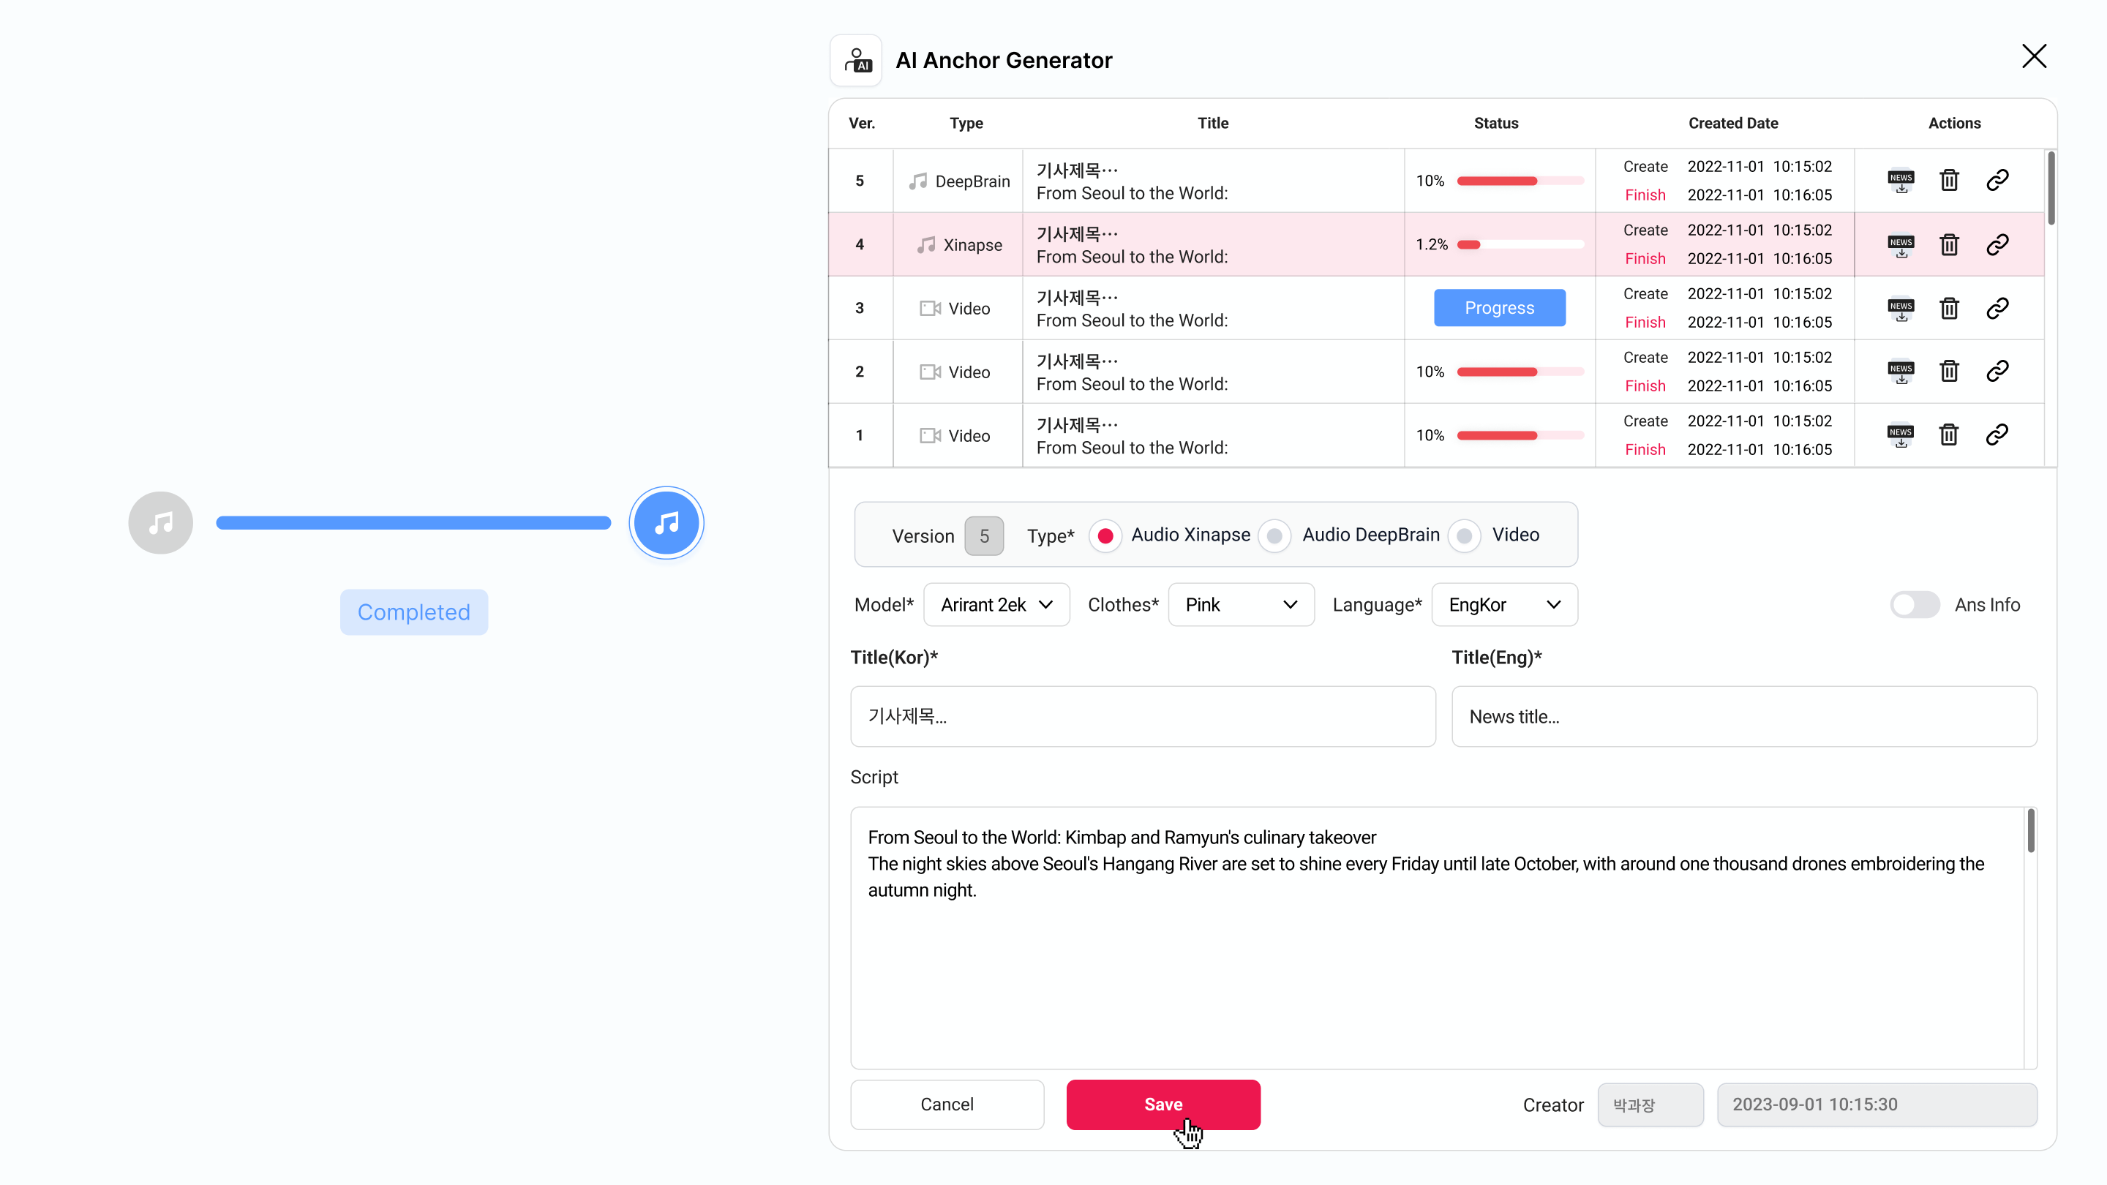Open the Model dropdown showing Arirant 2ek
This screenshot has width=2107, height=1185.
(x=996, y=604)
